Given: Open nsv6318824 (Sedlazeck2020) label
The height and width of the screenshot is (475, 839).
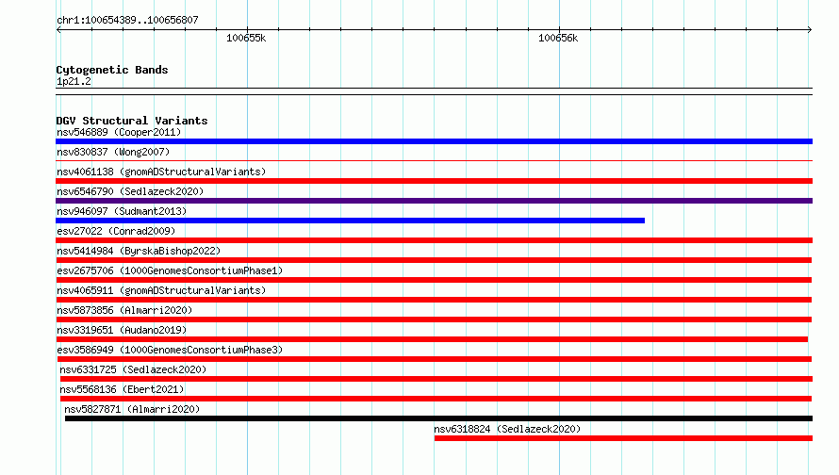Looking at the screenshot, I should click(x=507, y=429).
